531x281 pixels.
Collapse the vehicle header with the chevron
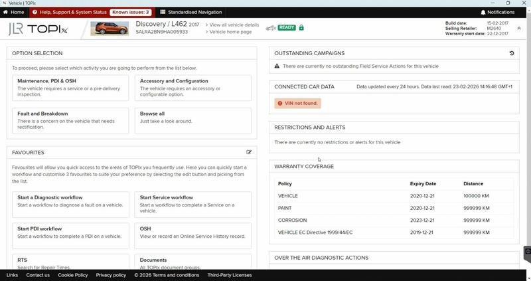pyautogui.click(x=519, y=29)
